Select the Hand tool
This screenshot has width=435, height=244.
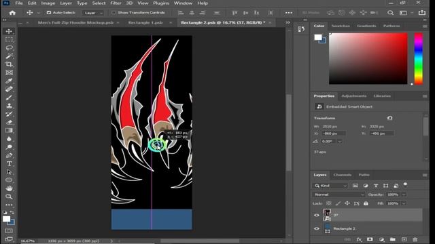pyautogui.click(x=9, y=188)
